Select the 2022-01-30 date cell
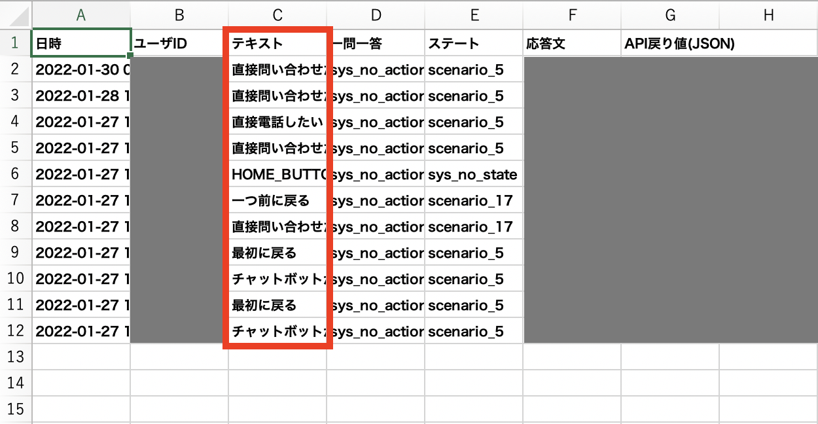Viewport: 818px width, 424px height. pyautogui.click(x=81, y=69)
